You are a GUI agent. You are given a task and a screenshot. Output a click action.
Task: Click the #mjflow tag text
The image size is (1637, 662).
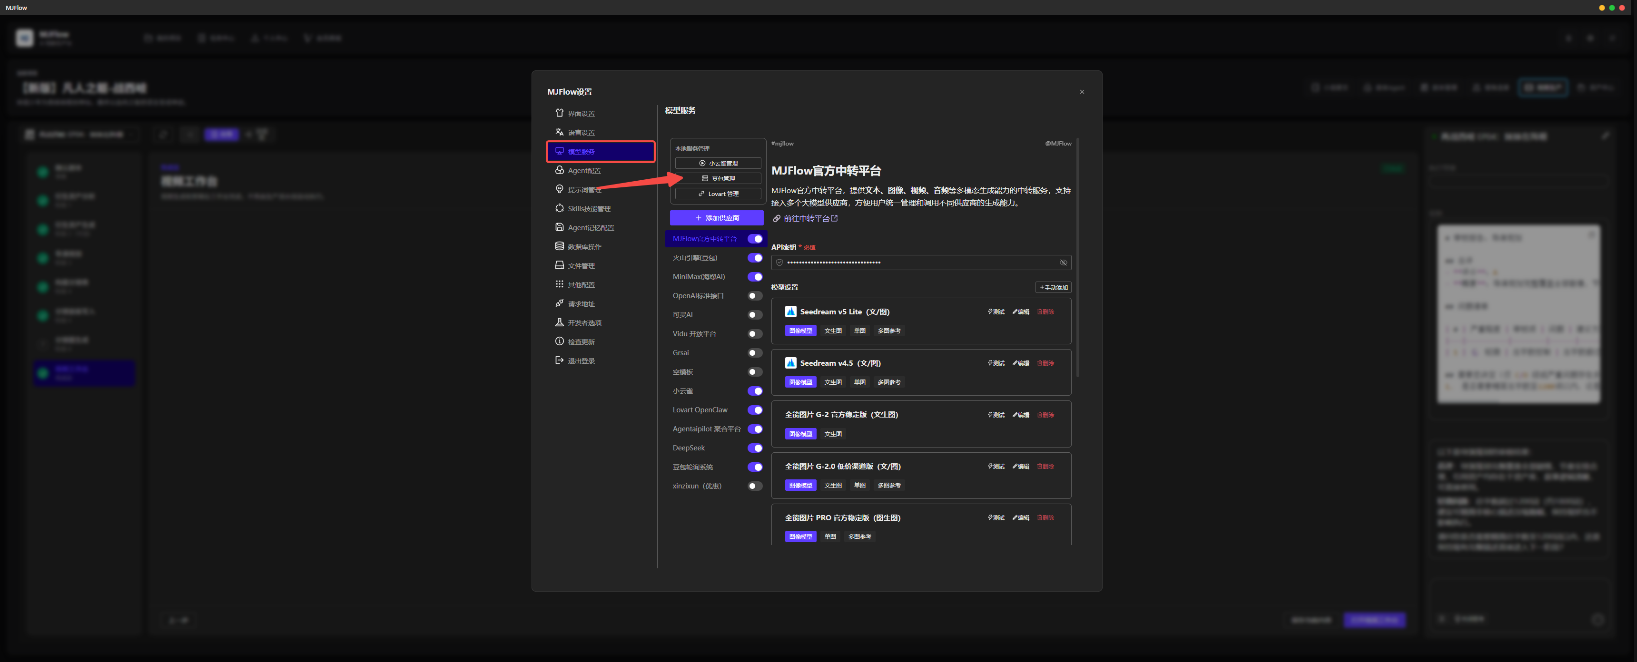[782, 144]
